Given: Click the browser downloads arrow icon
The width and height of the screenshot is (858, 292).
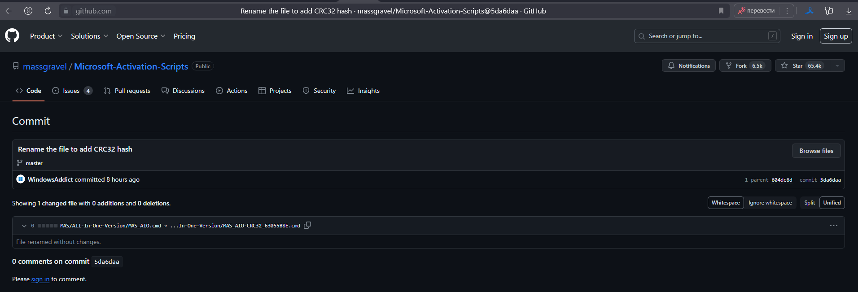Looking at the screenshot, I should tap(849, 11).
